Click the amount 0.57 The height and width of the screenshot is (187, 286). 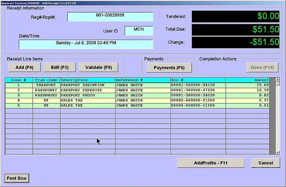pyautogui.click(x=247, y=101)
